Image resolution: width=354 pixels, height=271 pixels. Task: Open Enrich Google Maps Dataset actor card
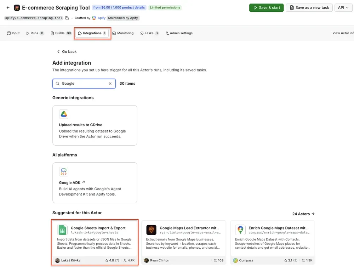point(273,243)
